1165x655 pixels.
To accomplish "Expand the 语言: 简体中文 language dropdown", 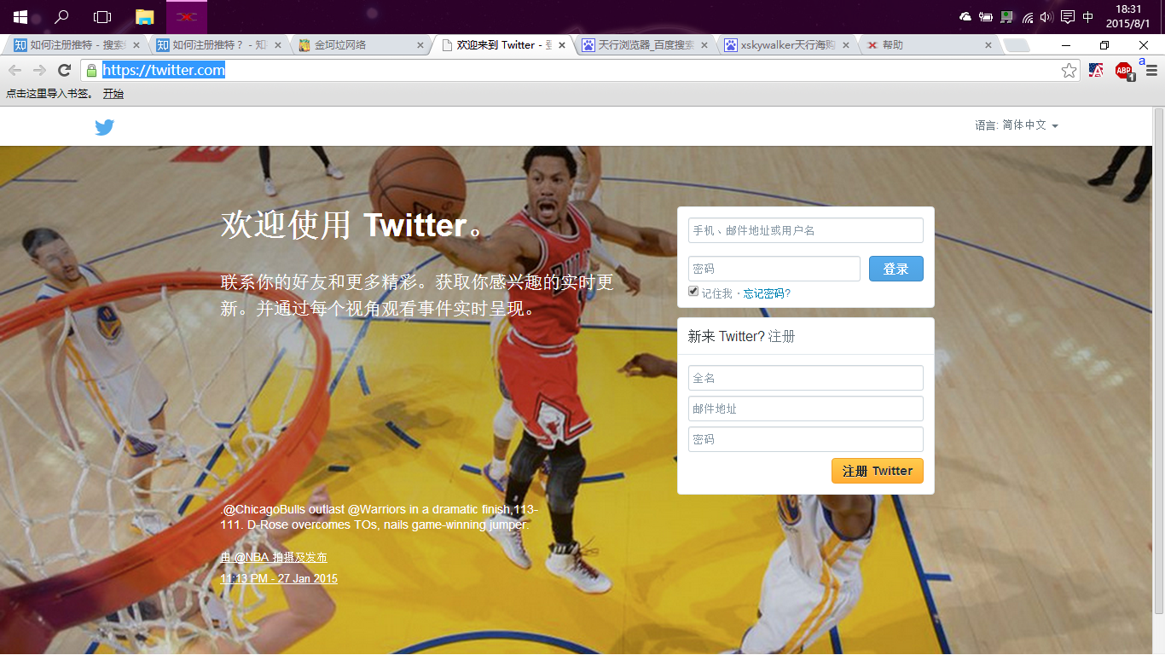I will click(1017, 125).
